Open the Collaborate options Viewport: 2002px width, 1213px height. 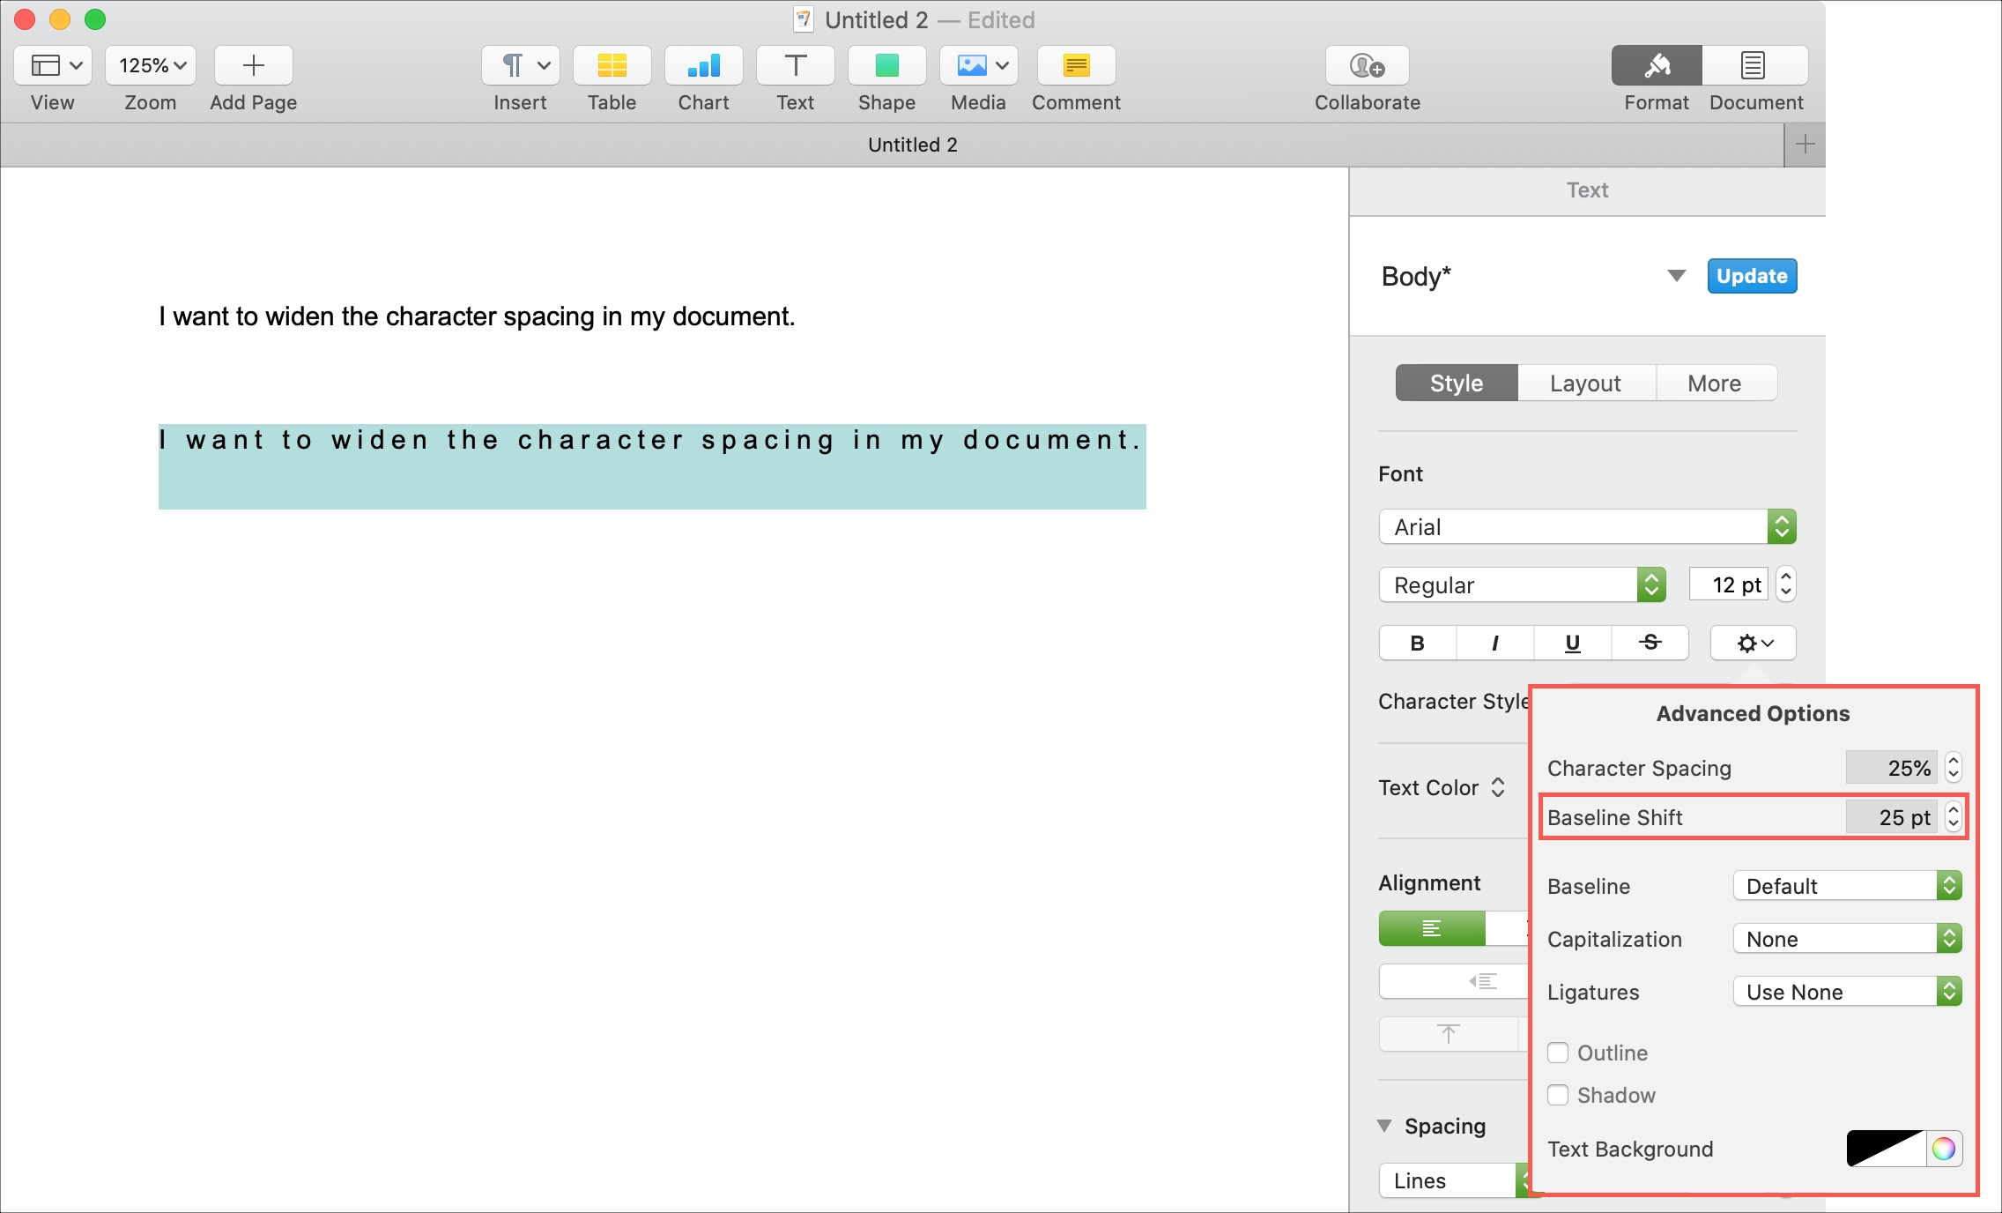click(x=1367, y=65)
